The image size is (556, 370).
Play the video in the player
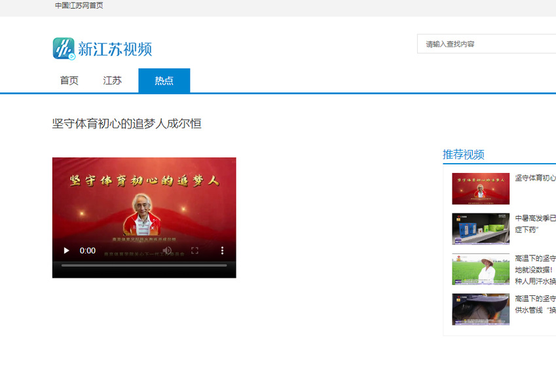(66, 251)
